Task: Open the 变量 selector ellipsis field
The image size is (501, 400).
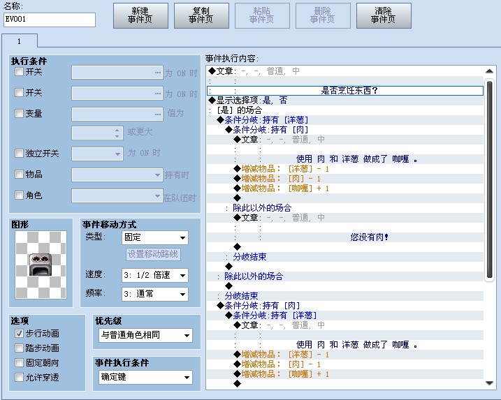Action: 117,114
